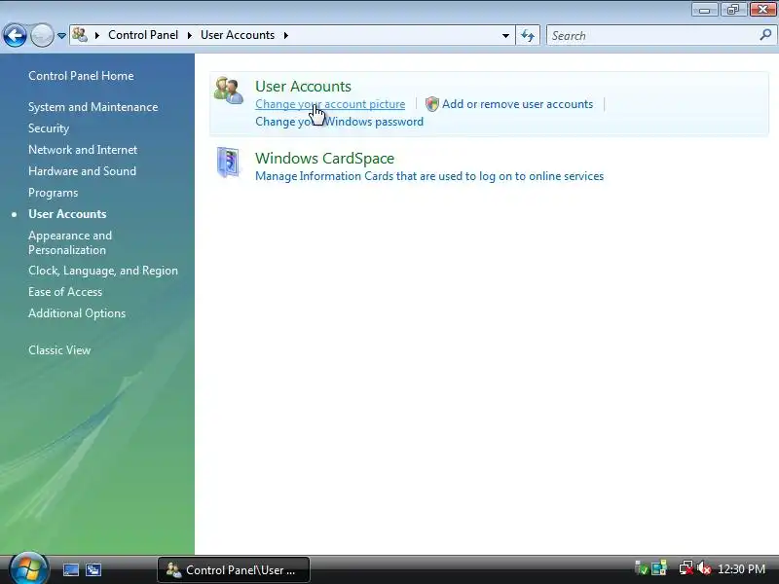Restore down the Control Panel window
Viewport: 779px width, 584px height.
[733, 9]
